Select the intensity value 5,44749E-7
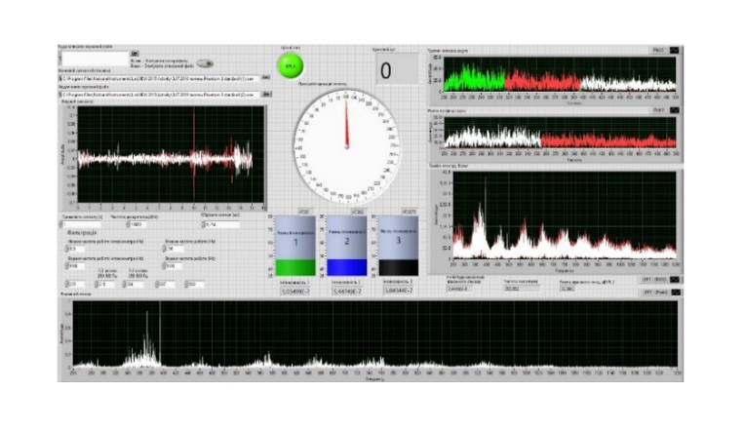744x431 pixels. coord(347,292)
